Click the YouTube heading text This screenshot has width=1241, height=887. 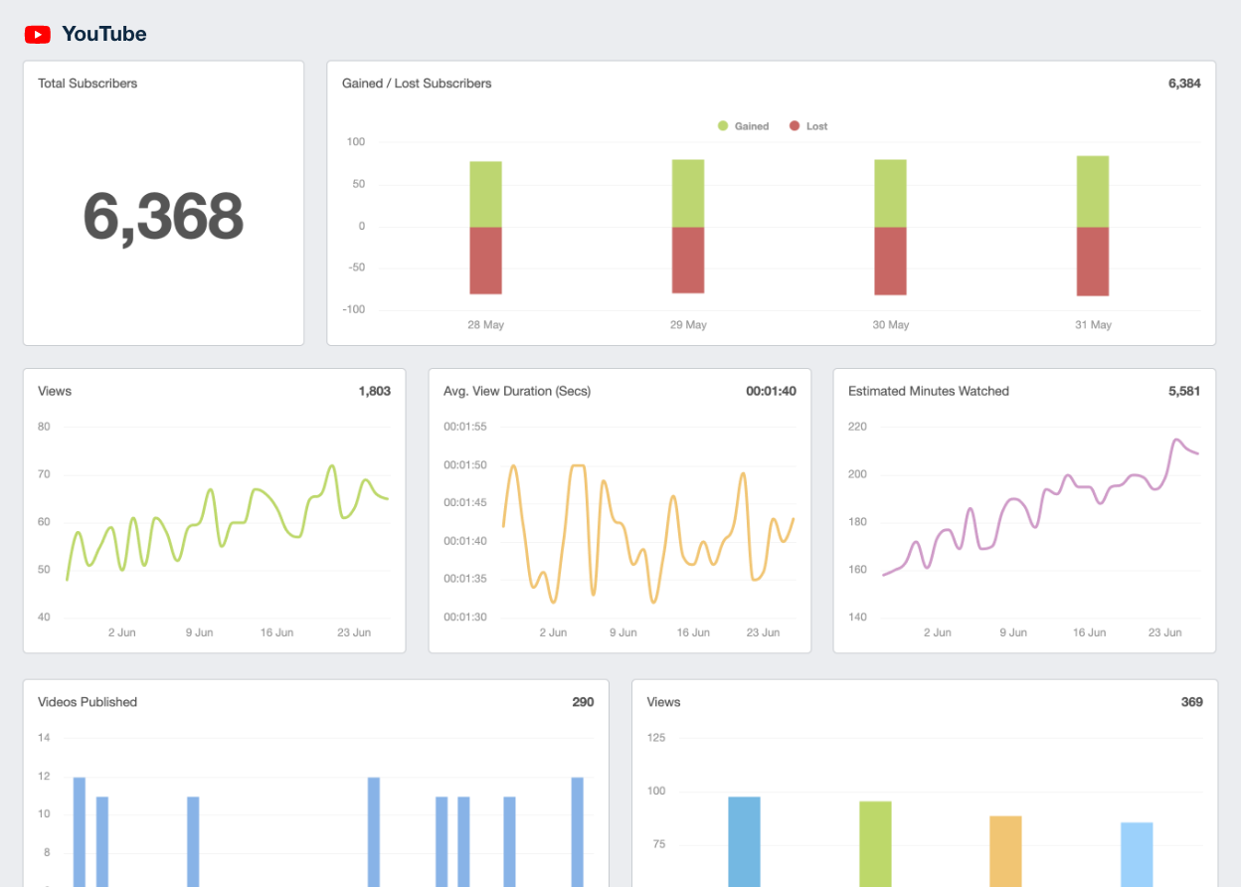(x=103, y=34)
